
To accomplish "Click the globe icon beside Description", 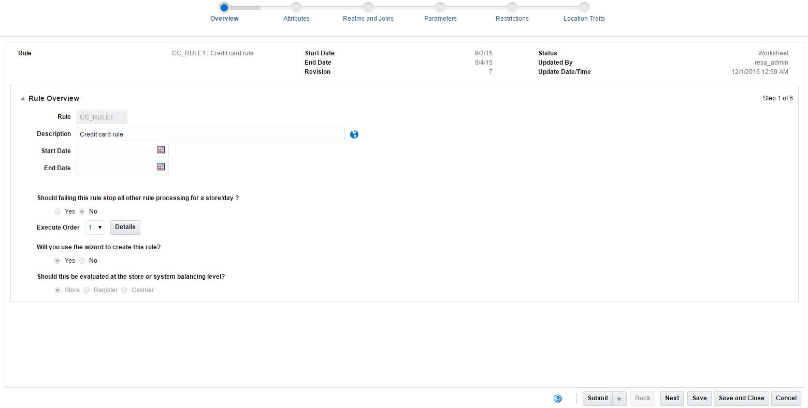I will coord(354,134).
